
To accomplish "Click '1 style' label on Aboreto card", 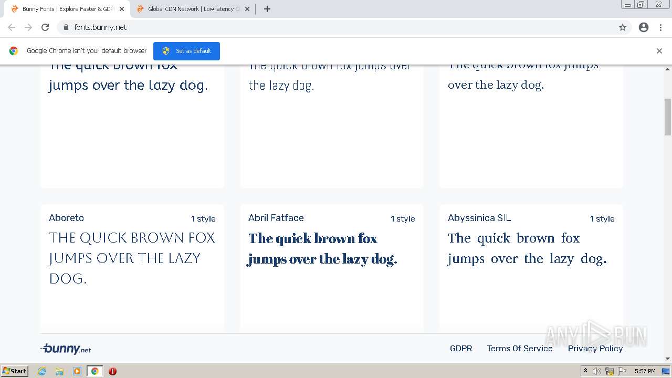I will [x=203, y=219].
